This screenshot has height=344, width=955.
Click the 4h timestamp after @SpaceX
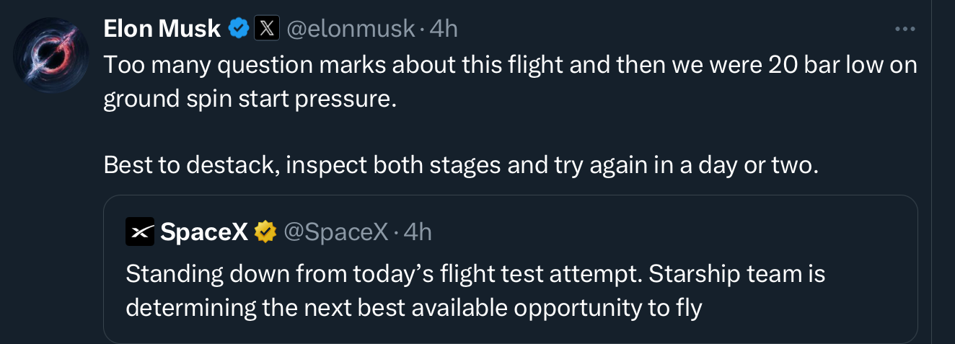[418, 231]
